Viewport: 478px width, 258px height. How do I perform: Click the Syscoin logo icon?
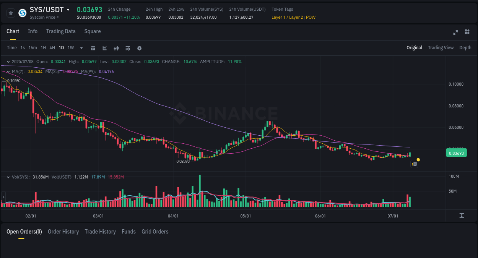pyautogui.click(x=22, y=14)
